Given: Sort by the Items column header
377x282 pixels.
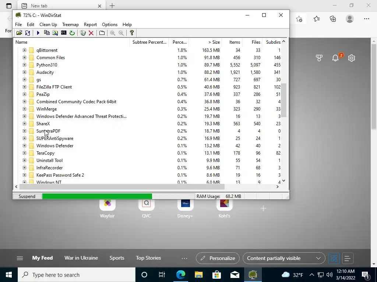Looking at the screenshot, I should pyautogui.click(x=232, y=42).
